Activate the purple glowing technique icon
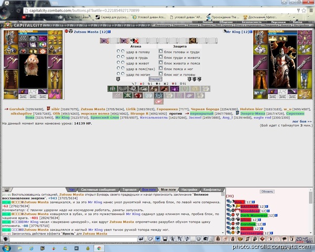The height and width of the screenshot is (252, 315). [174, 89]
